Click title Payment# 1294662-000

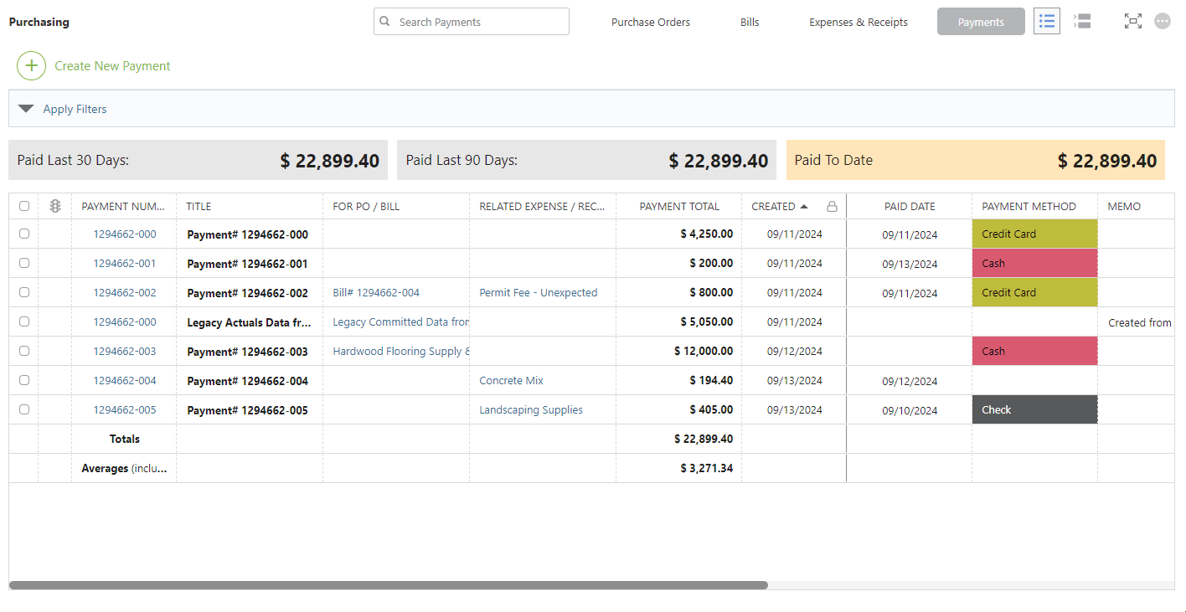(x=248, y=234)
